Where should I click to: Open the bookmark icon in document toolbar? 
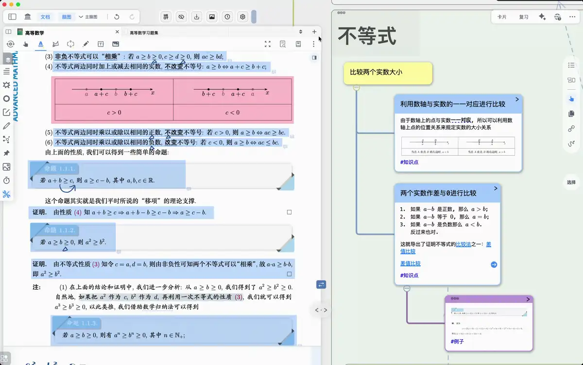pos(298,44)
